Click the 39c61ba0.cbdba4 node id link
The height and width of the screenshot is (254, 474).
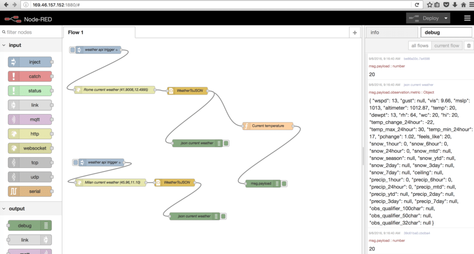[417, 233]
